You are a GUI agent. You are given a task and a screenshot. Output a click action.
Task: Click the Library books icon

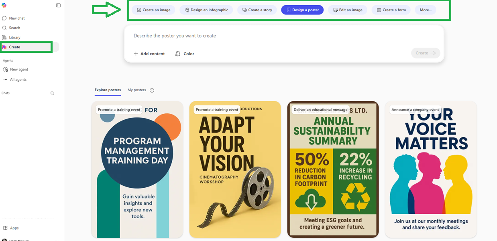point(4,37)
